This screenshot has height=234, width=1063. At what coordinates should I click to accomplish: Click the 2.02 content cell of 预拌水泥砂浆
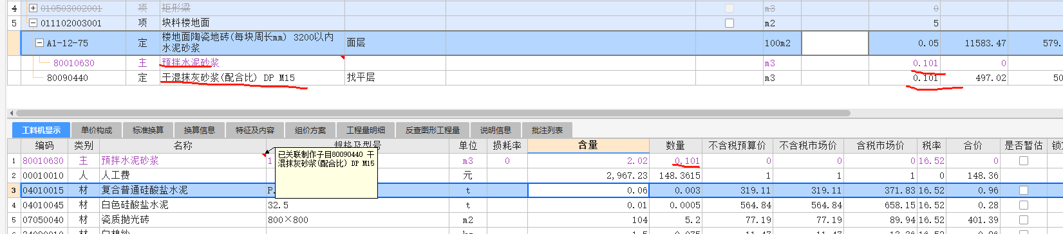pos(637,161)
